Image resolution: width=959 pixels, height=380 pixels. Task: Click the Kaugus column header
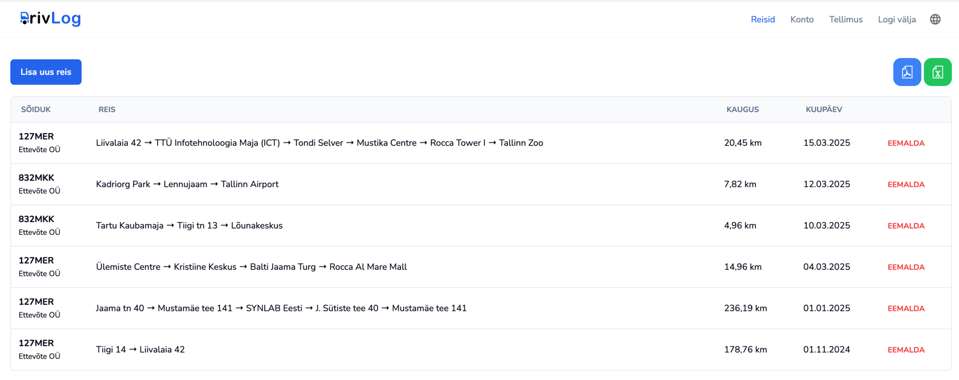click(x=743, y=109)
